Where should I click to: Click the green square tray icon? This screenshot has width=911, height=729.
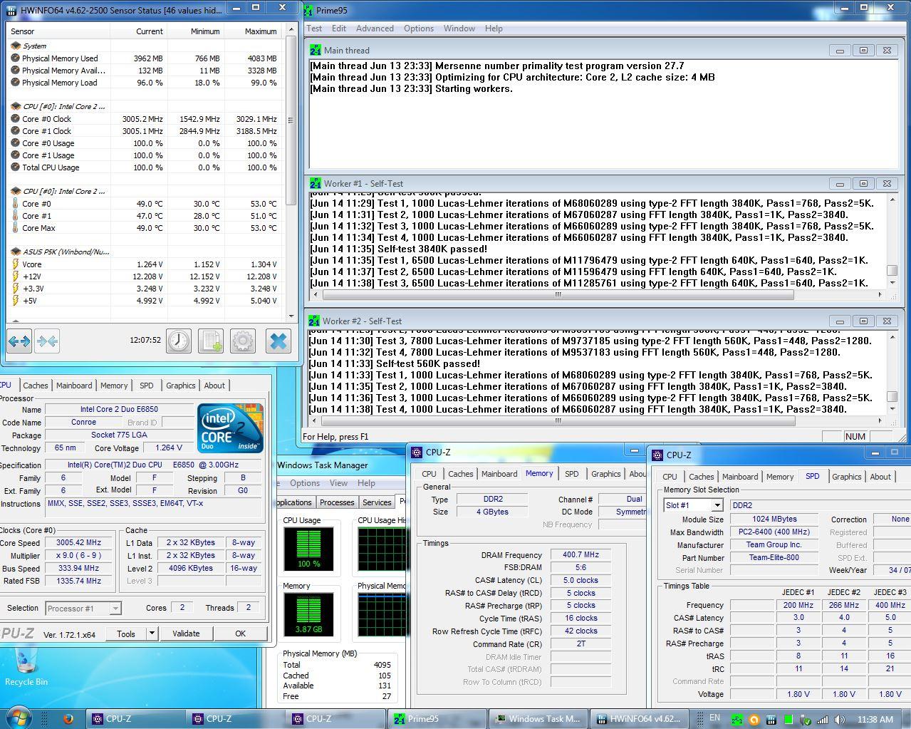pyautogui.click(x=788, y=719)
